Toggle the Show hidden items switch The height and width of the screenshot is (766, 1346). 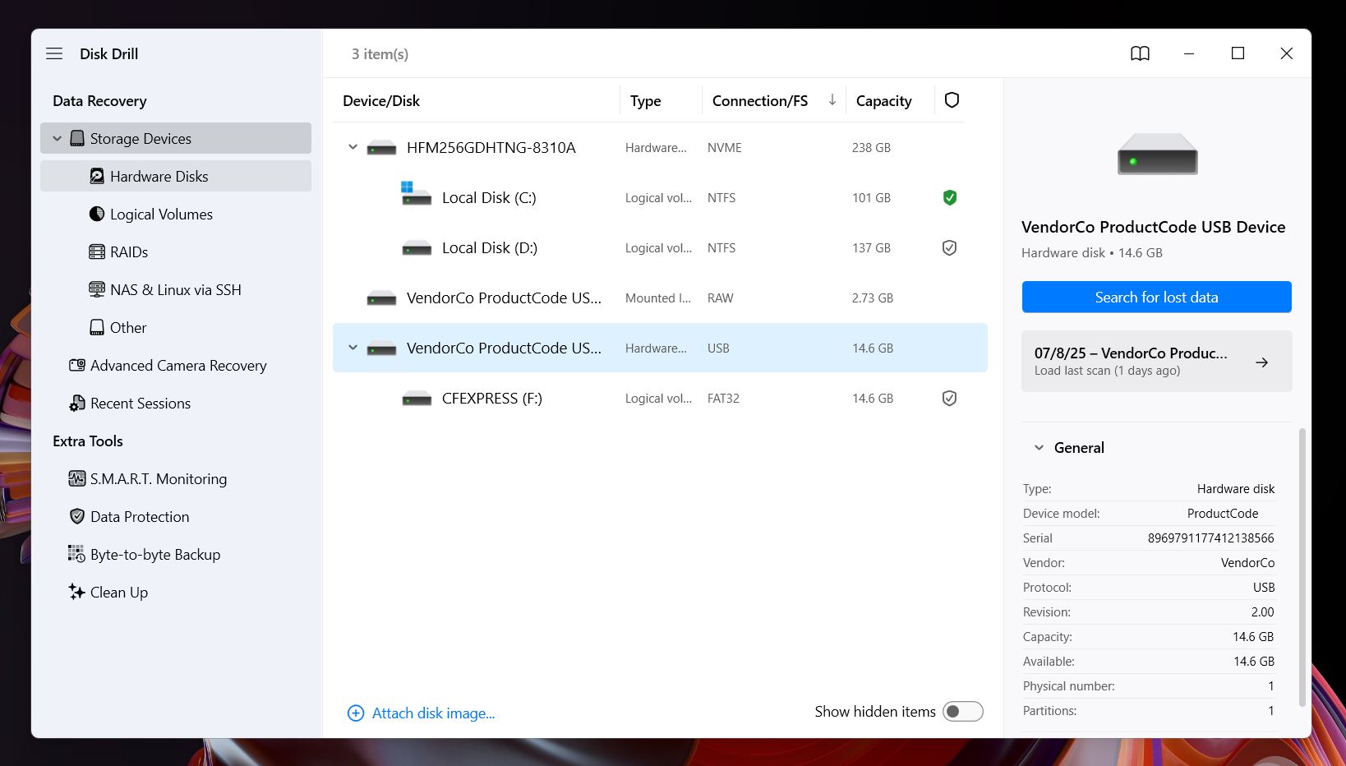pyautogui.click(x=963, y=711)
